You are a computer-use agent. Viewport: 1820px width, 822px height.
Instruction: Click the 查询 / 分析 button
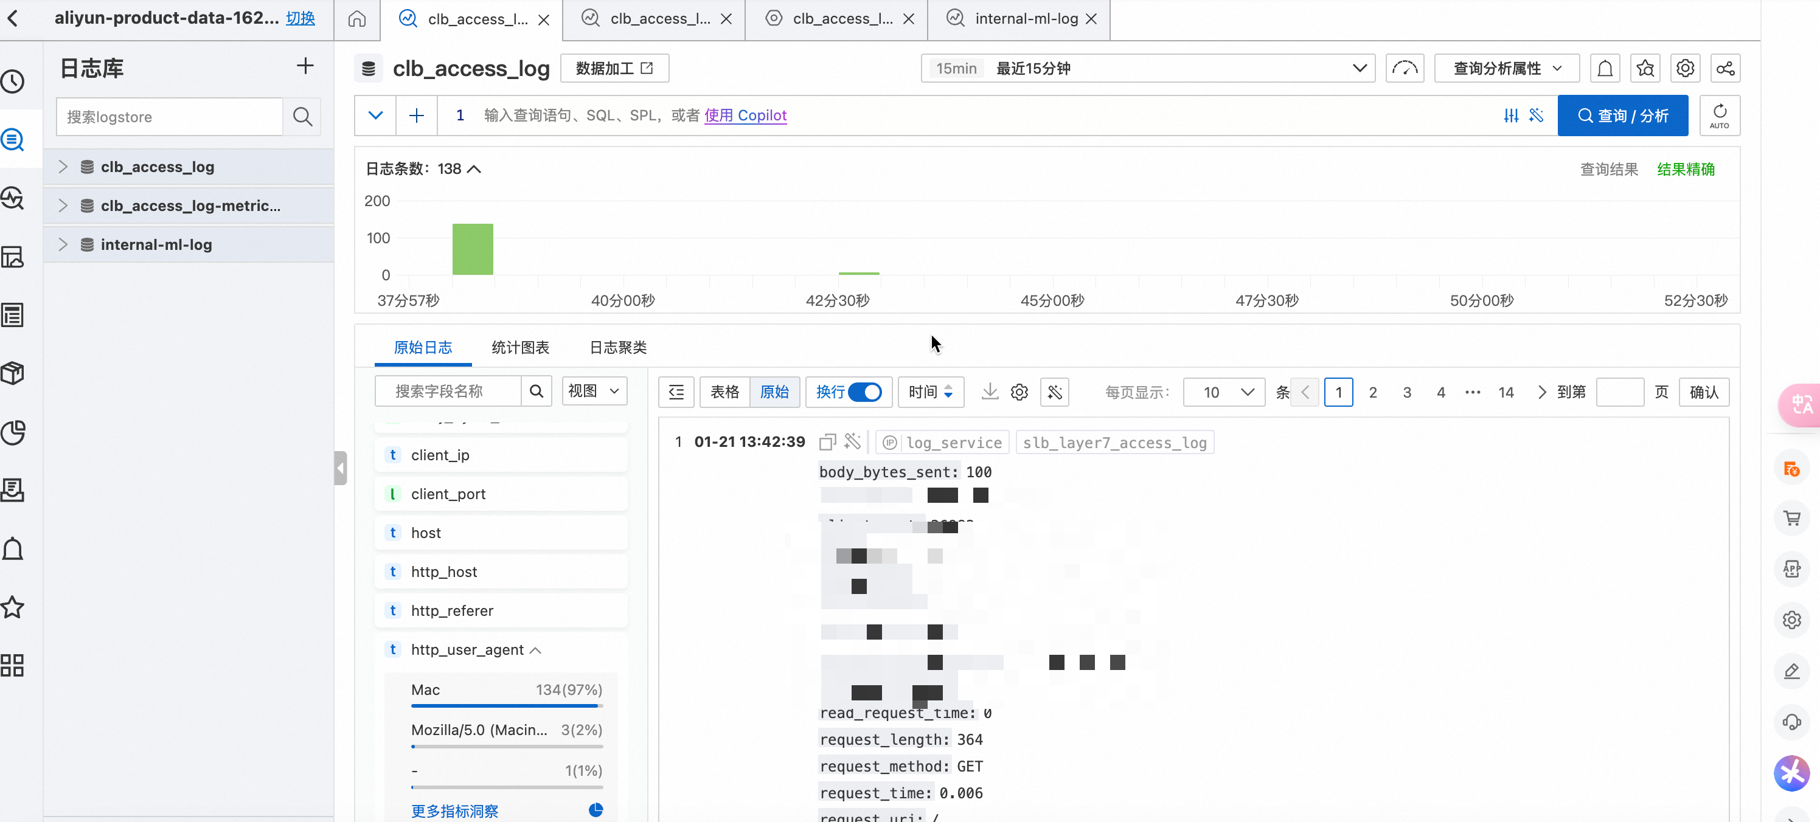pyautogui.click(x=1622, y=115)
